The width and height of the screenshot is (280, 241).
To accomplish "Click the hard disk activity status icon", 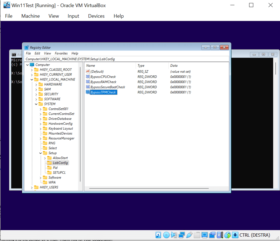I will [x=158, y=235].
